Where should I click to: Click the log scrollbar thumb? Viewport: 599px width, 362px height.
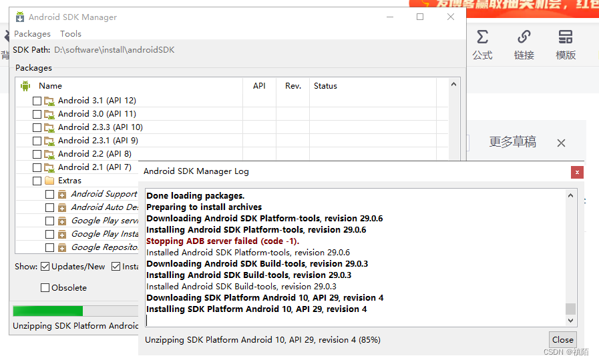[x=570, y=308]
